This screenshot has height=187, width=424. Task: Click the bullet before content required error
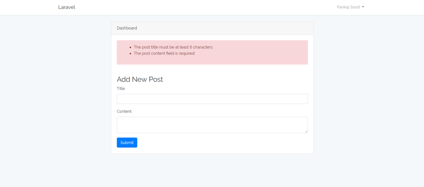pos(130,53)
